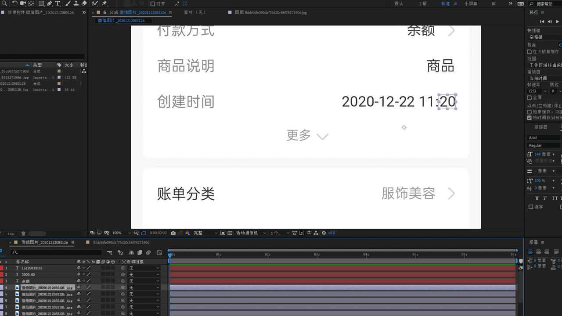Click the show channel RGB icon
The width and height of the screenshot is (562, 316).
187,233
